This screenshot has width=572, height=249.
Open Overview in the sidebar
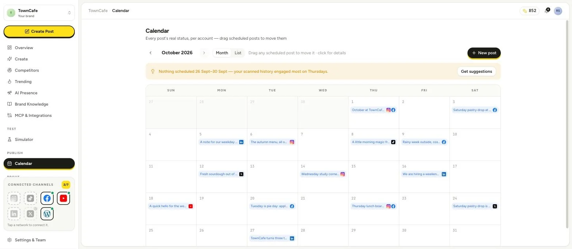point(24,48)
